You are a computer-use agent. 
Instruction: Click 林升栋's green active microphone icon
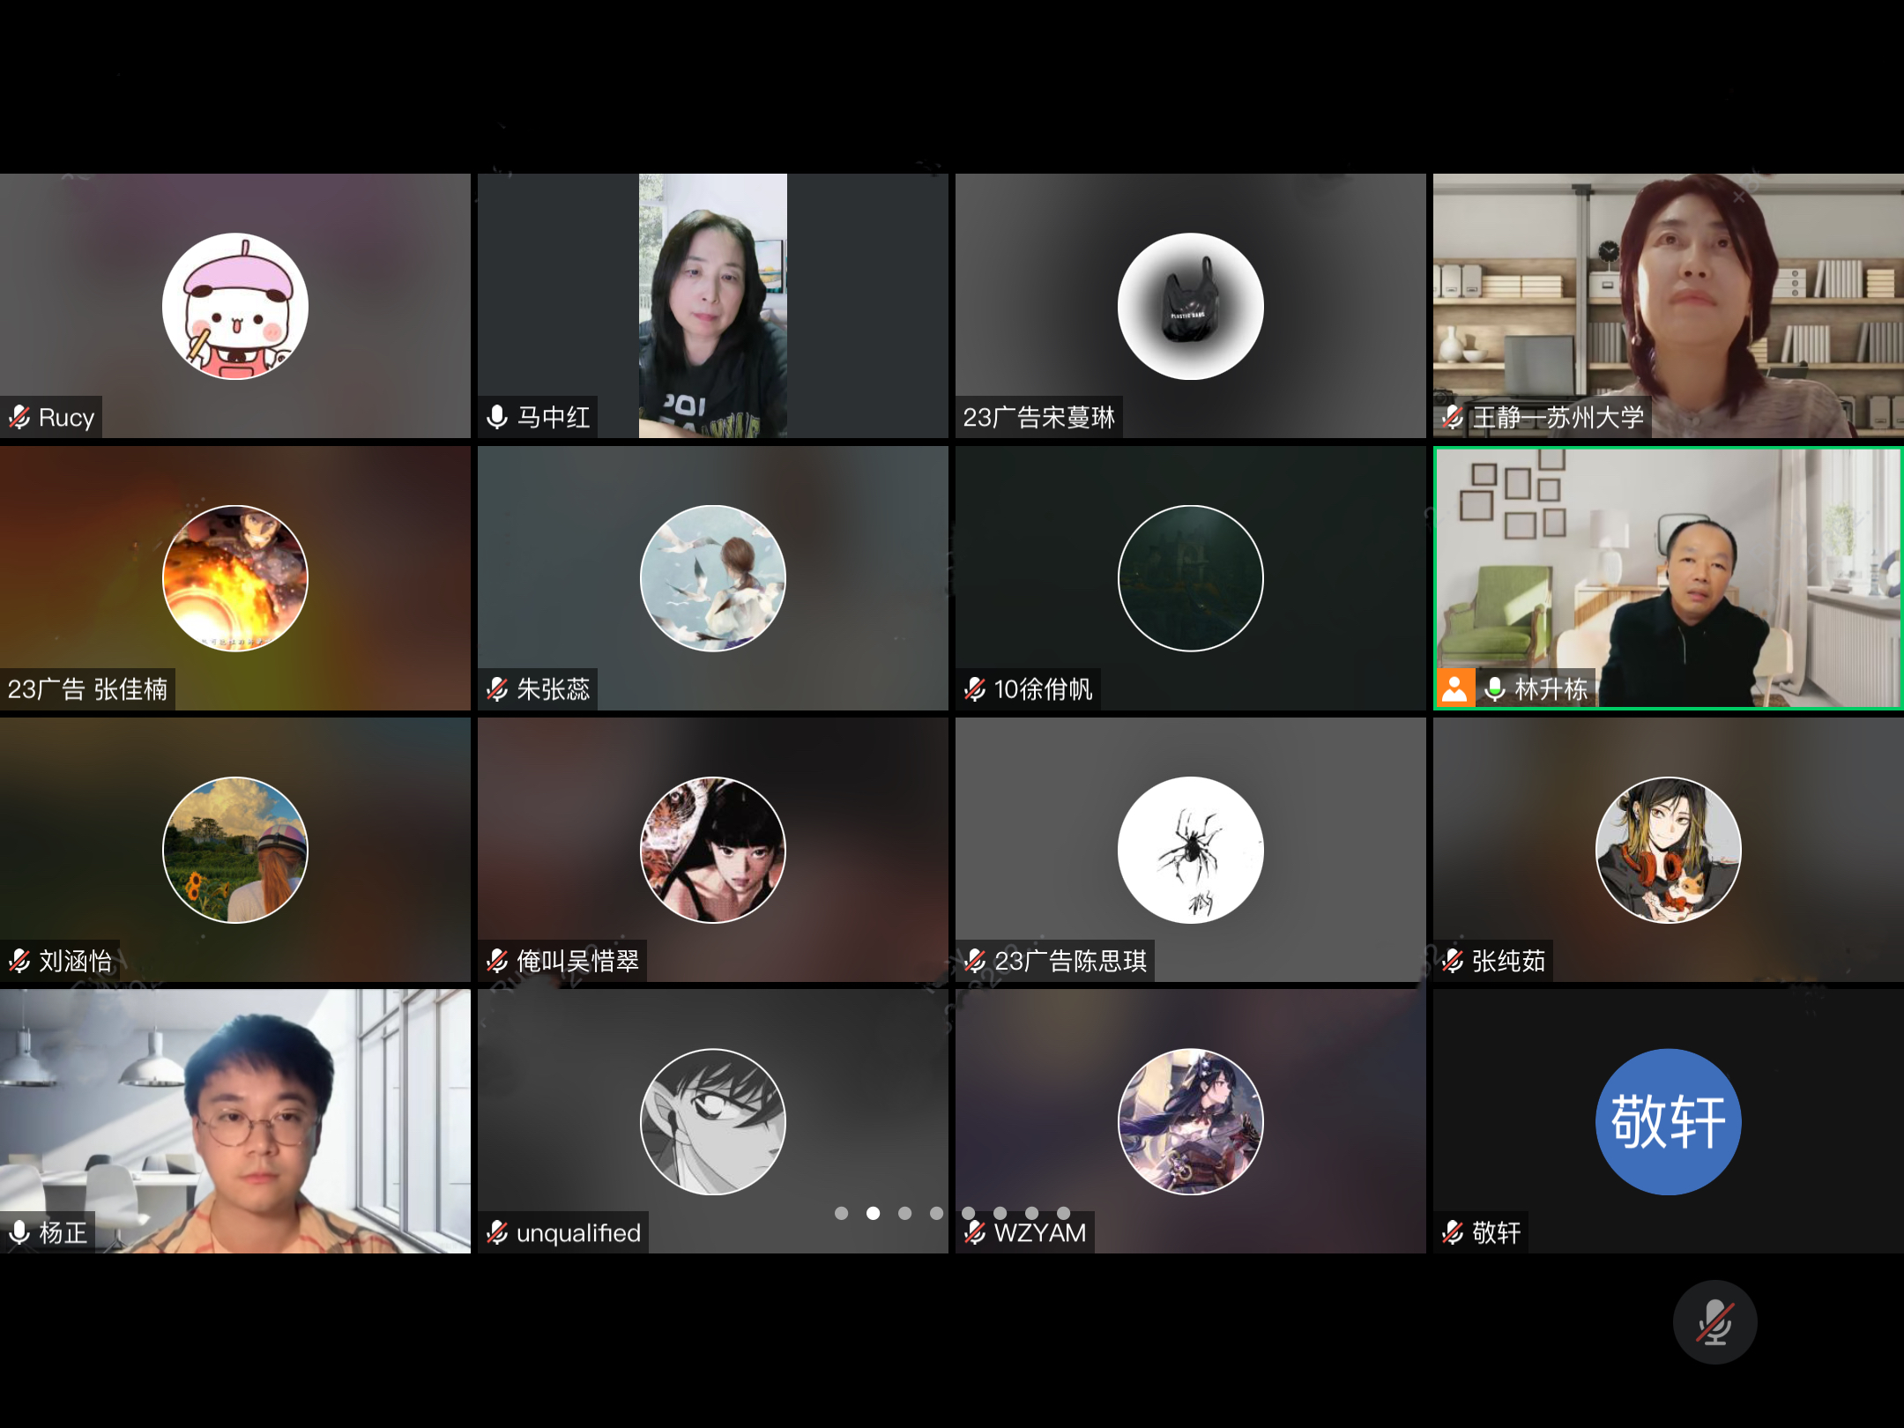(1495, 688)
